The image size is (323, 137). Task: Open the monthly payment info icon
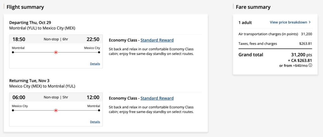click(x=310, y=66)
